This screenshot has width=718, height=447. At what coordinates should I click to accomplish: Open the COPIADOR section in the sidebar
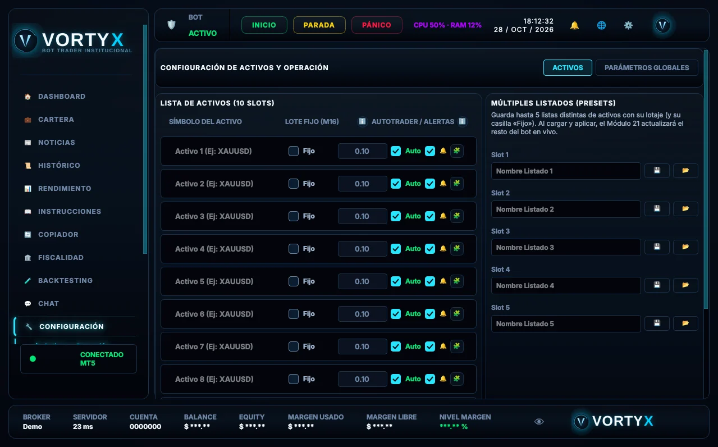[58, 235]
